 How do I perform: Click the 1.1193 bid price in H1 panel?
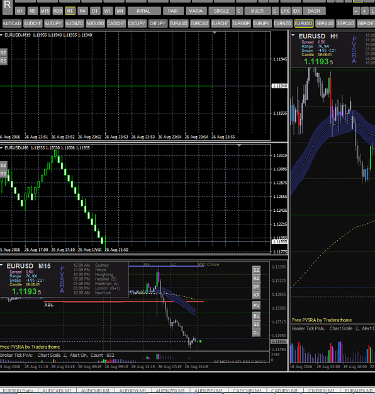(x=316, y=62)
